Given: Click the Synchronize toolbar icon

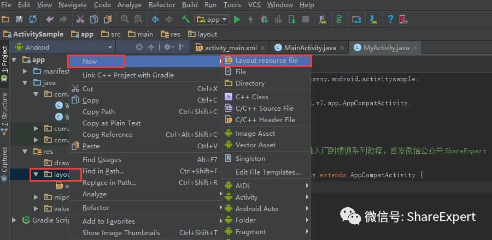Looking at the screenshot, I should point(33,20).
